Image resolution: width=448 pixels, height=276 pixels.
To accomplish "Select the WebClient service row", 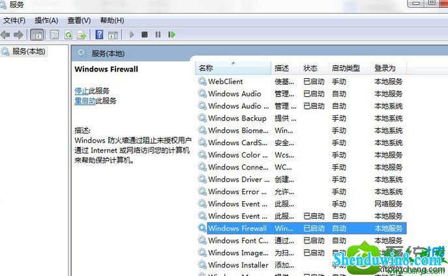I will [x=301, y=81].
